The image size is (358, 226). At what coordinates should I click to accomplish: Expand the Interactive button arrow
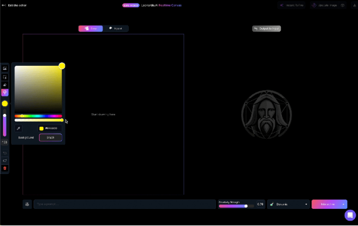click(343, 204)
